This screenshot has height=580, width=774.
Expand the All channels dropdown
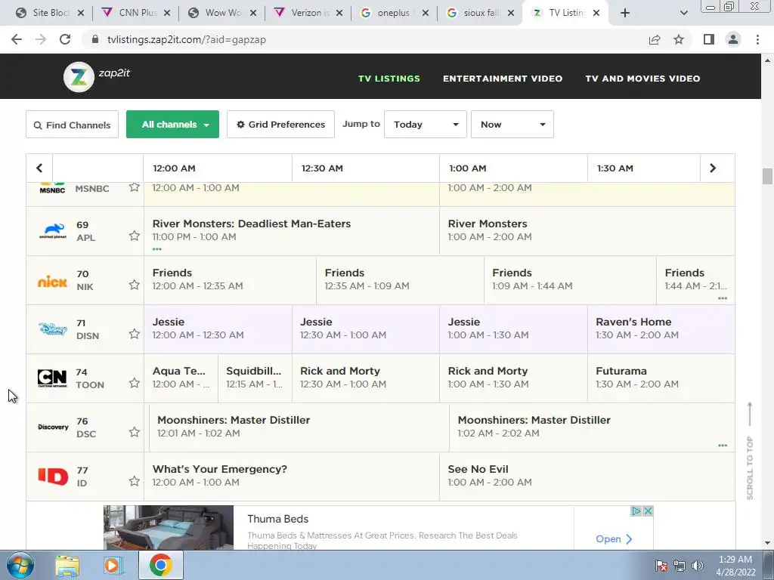(173, 125)
